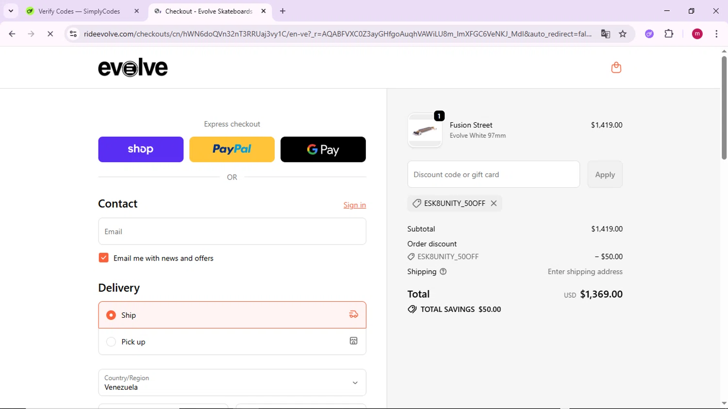Screen dimensions: 728x409
Task: Click the Sign in link
Action: pyautogui.click(x=355, y=205)
